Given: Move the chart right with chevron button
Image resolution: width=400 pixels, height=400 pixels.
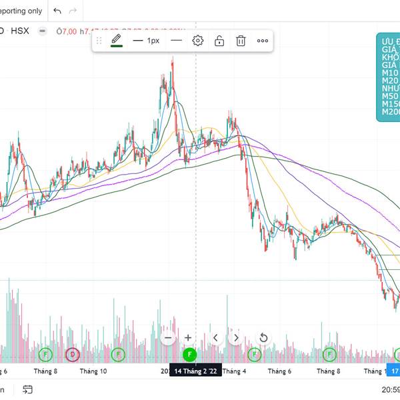Looking at the screenshot, I should point(236,338).
